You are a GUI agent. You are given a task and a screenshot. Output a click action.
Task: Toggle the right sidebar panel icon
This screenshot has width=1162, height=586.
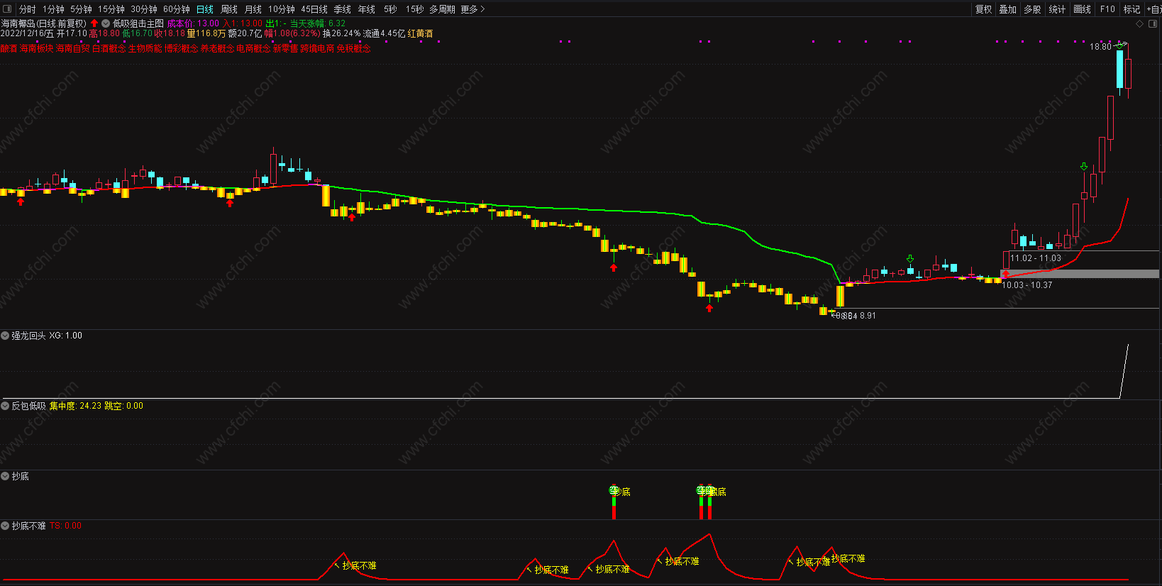pos(1153,23)
